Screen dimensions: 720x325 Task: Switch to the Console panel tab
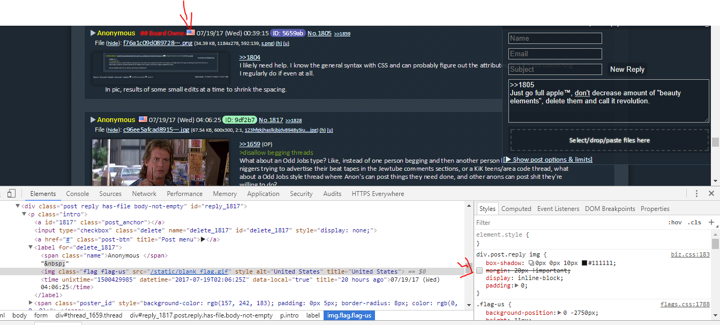[x=77, y=194]
